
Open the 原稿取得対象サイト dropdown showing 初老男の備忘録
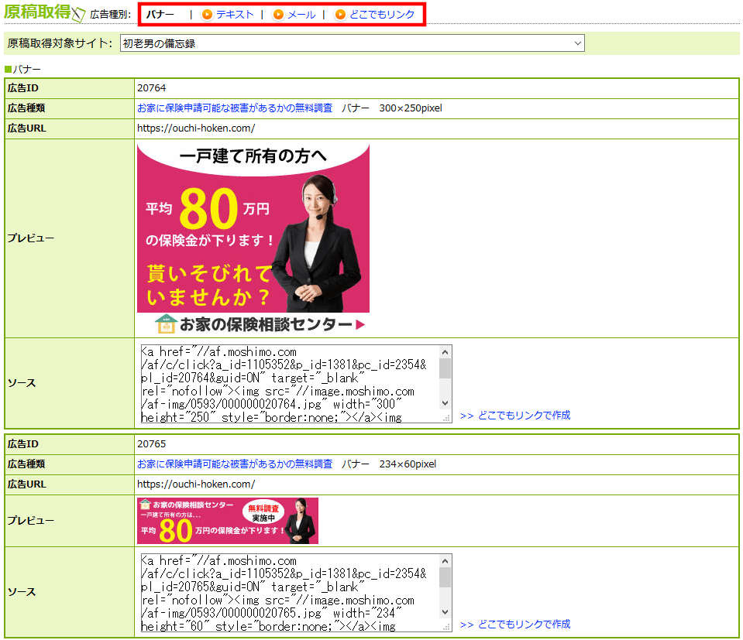(x=352, y=43)
